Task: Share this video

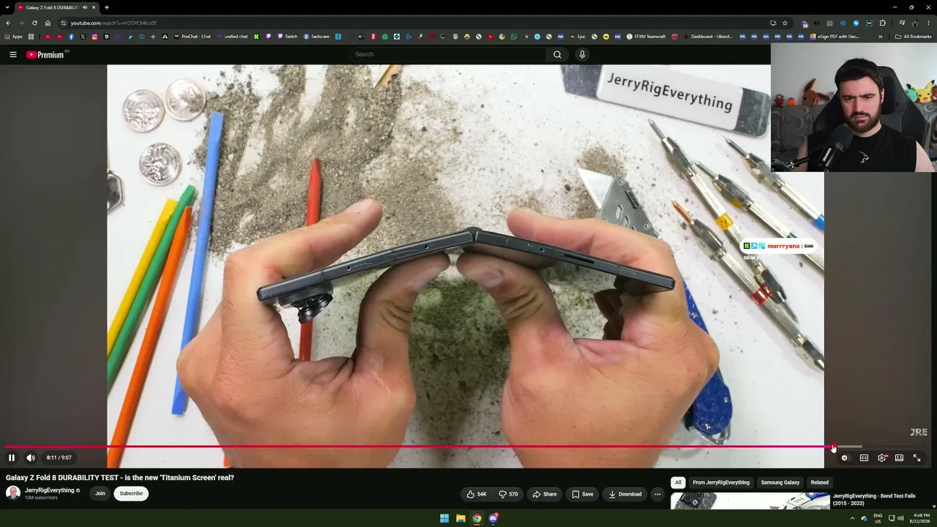Action: pyautogui.click(x=544, y=494)
